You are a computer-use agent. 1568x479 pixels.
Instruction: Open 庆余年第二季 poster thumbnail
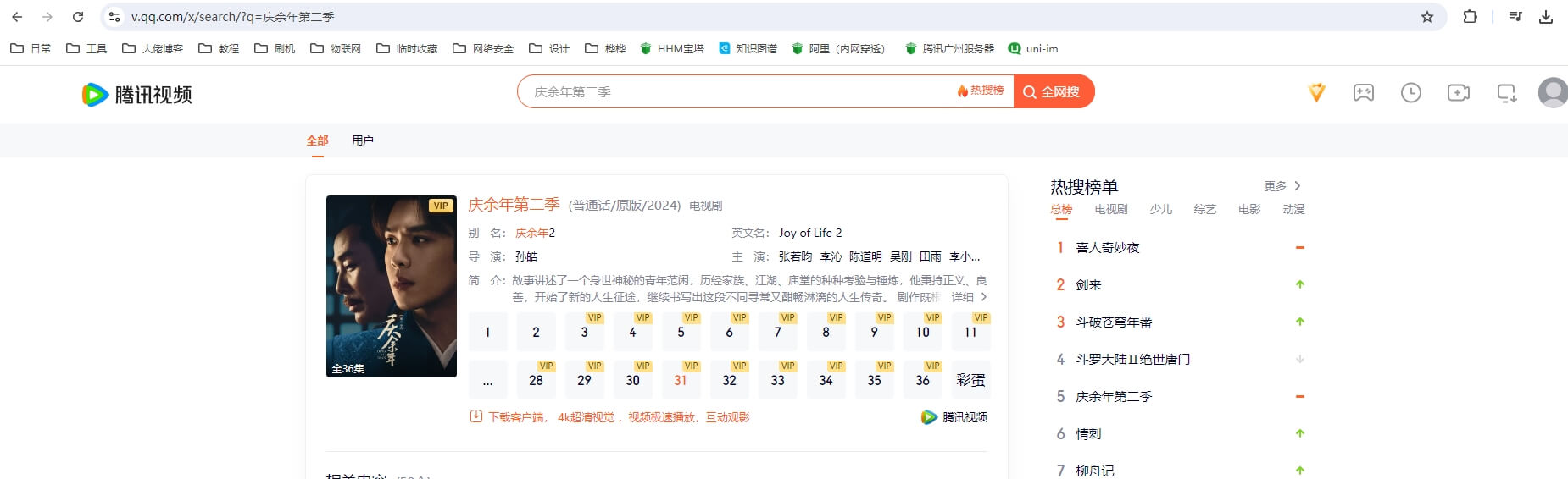(392, 286)
